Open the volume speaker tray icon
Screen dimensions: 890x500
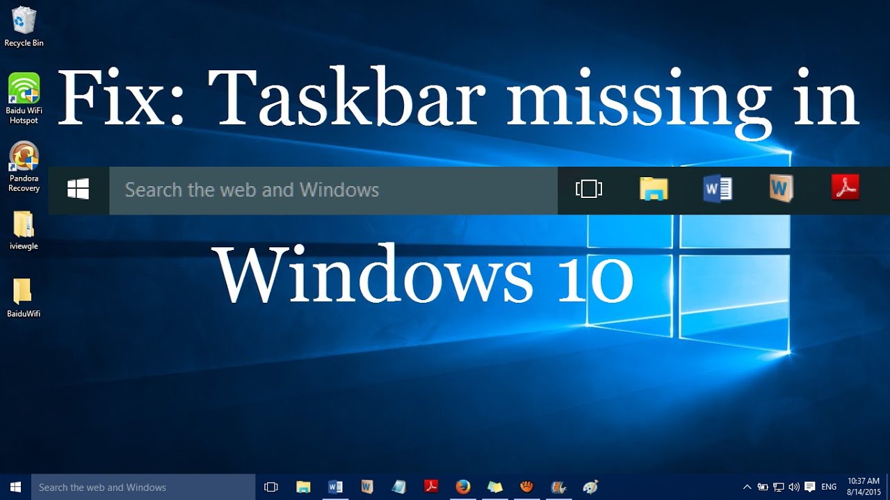pos(793,487)
